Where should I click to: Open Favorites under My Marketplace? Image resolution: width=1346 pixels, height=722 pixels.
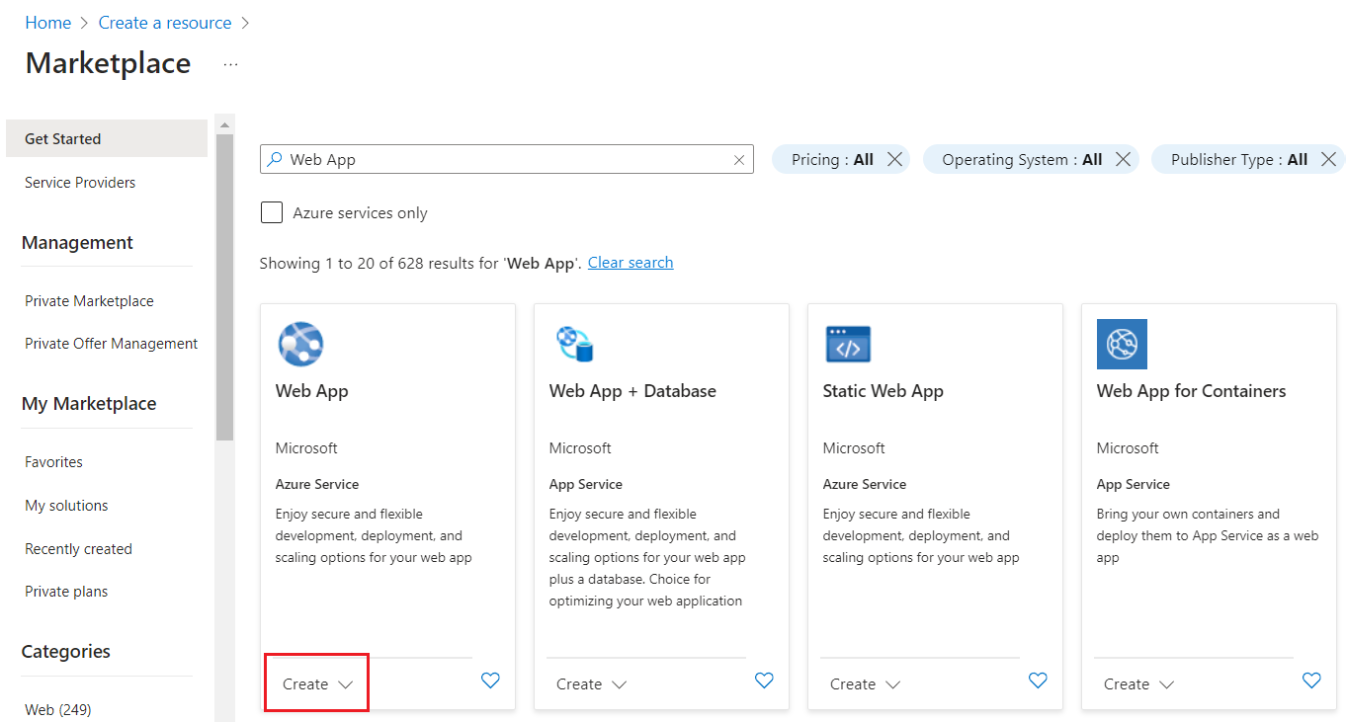click(x=53, y=462)
